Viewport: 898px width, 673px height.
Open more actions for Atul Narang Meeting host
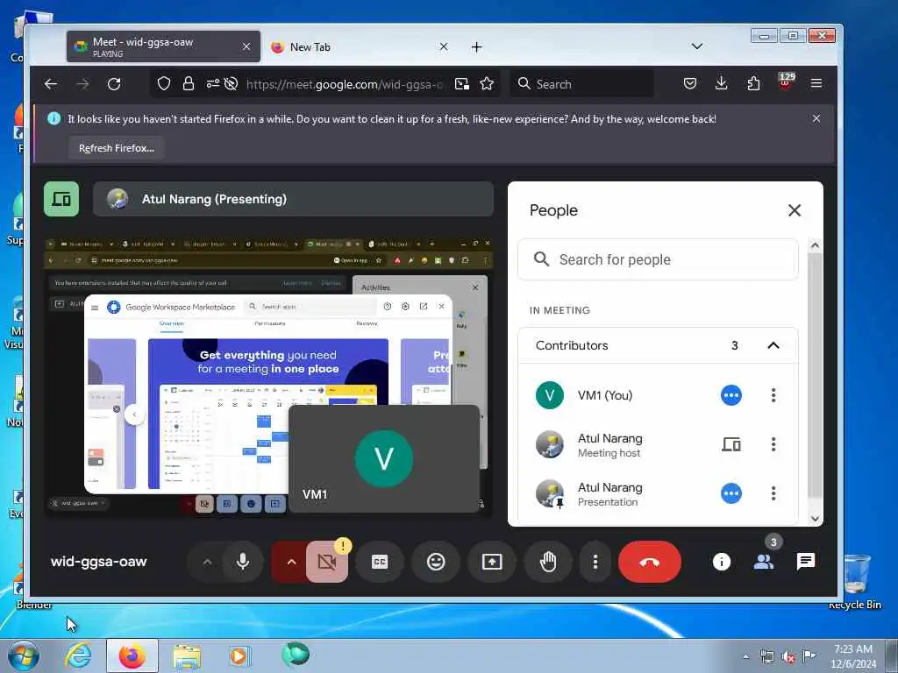[x=773, y=444]
